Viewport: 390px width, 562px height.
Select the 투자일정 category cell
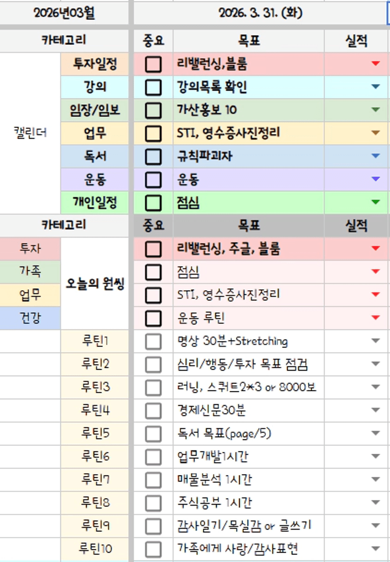pyautogui.click(x=95, y=64)
